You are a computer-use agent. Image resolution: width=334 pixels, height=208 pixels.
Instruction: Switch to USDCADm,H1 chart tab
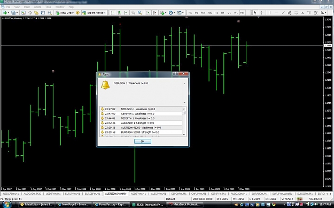click(x=11, y=194)
